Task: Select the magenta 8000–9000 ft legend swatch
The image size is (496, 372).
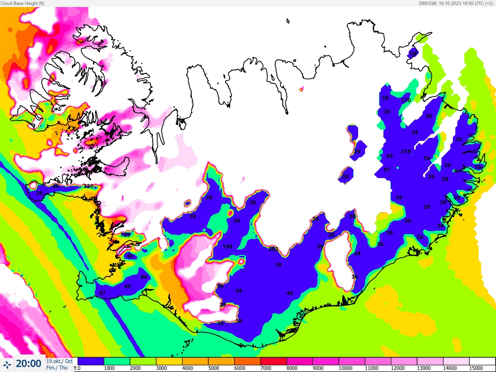Action: (x=300, y=361)
